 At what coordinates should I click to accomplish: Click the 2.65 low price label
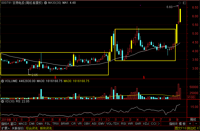pyautogui.click(x=34, y=75)
